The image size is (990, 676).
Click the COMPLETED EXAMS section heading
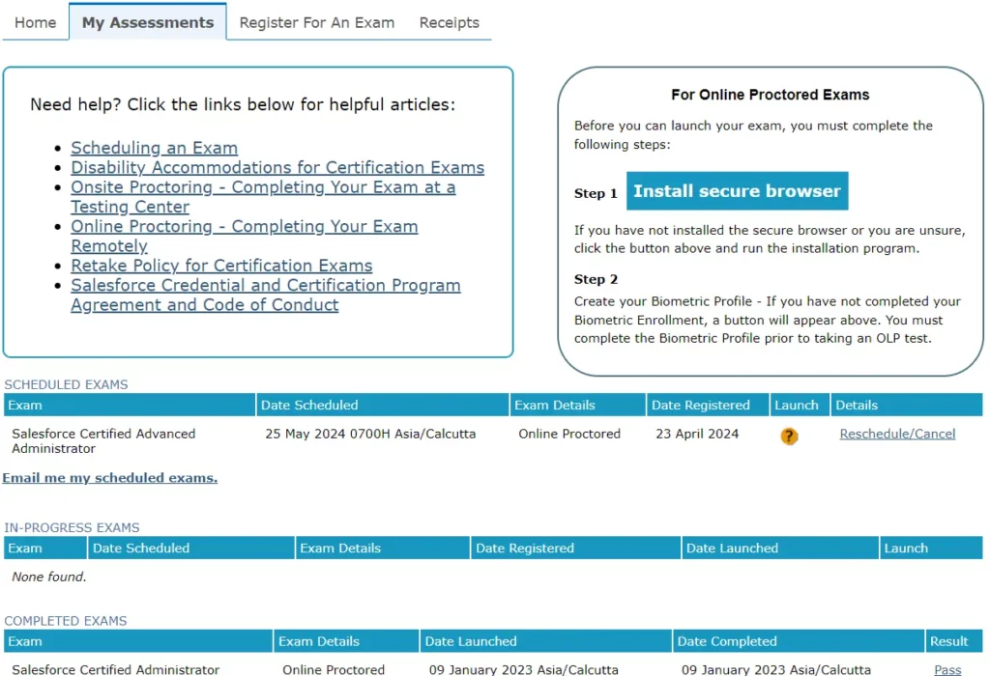65,621
